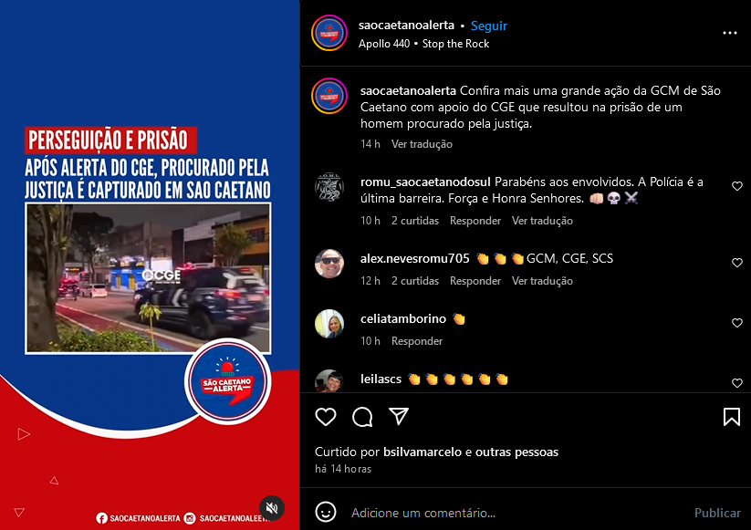Translate alex.nevesromu705's comment
751x530 pixels.
[542, 281]
